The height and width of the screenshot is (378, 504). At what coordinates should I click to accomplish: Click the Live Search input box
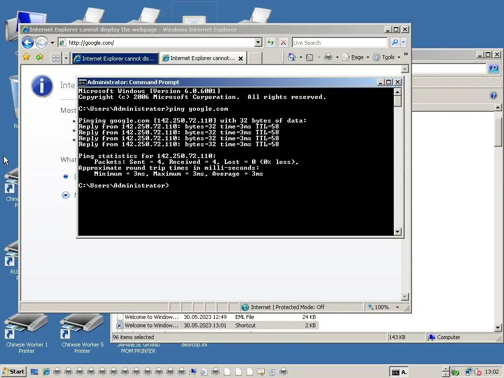click(340, 42)
